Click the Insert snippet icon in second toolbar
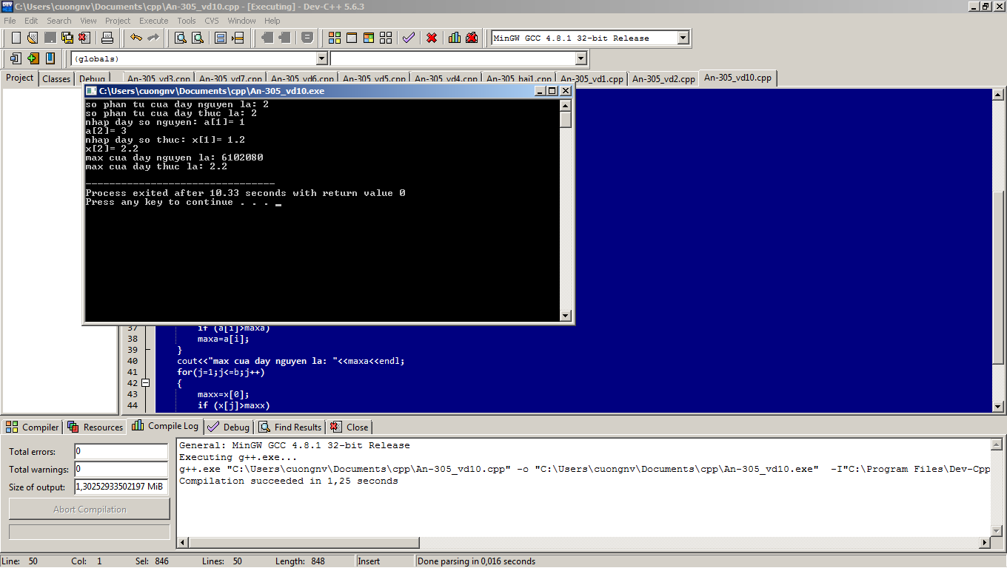This screenshot has height=568, width=1007. click(16, 58)
